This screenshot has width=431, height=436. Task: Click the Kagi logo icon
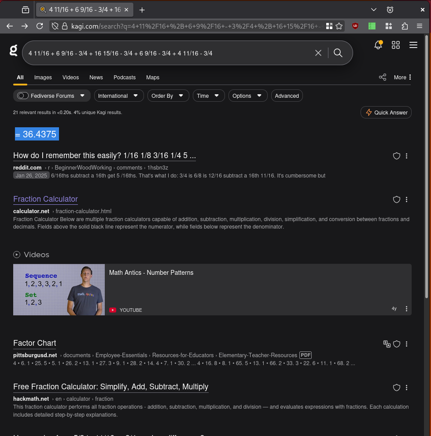pyautogui.click(x=14, y=51)
